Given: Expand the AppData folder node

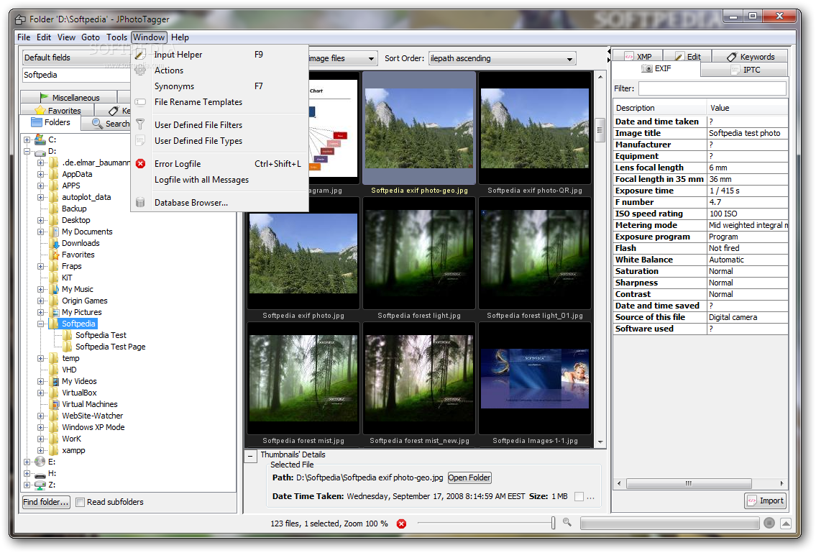Looking at the screenshot, I should pos(40,175).
